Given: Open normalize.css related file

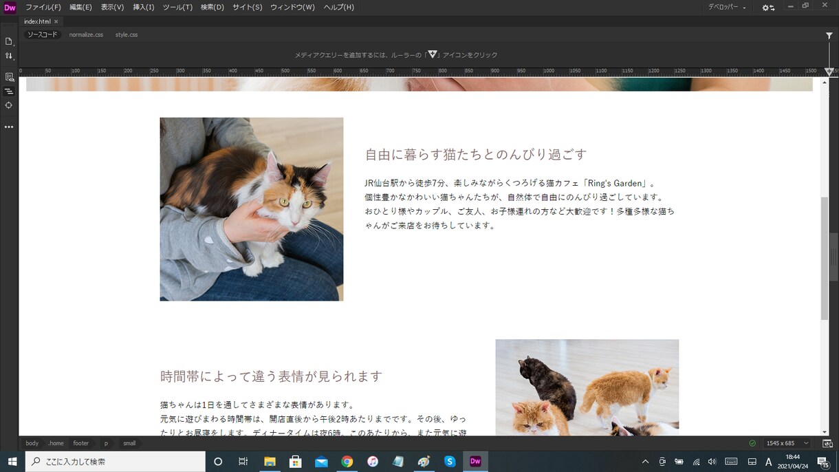Looking at the screenshot, I should click(86, 34).
